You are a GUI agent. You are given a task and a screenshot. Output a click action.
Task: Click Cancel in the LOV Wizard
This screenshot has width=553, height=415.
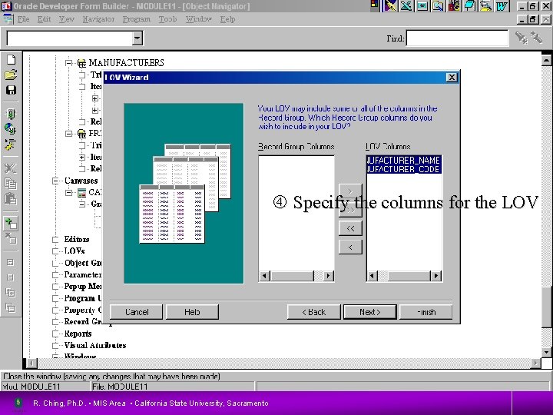pos(137,312)
